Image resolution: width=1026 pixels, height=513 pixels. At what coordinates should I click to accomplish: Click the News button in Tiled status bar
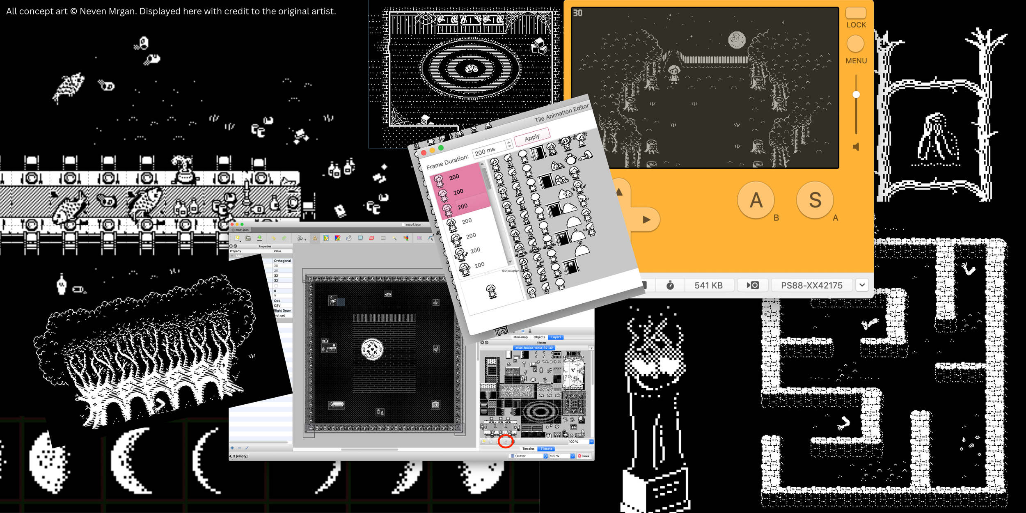coord(584,456)
